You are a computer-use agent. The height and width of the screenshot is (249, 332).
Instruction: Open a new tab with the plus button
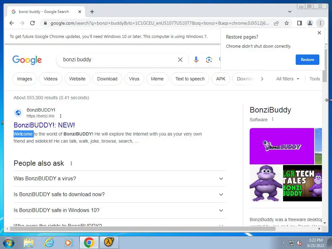(x=92, y=12)
